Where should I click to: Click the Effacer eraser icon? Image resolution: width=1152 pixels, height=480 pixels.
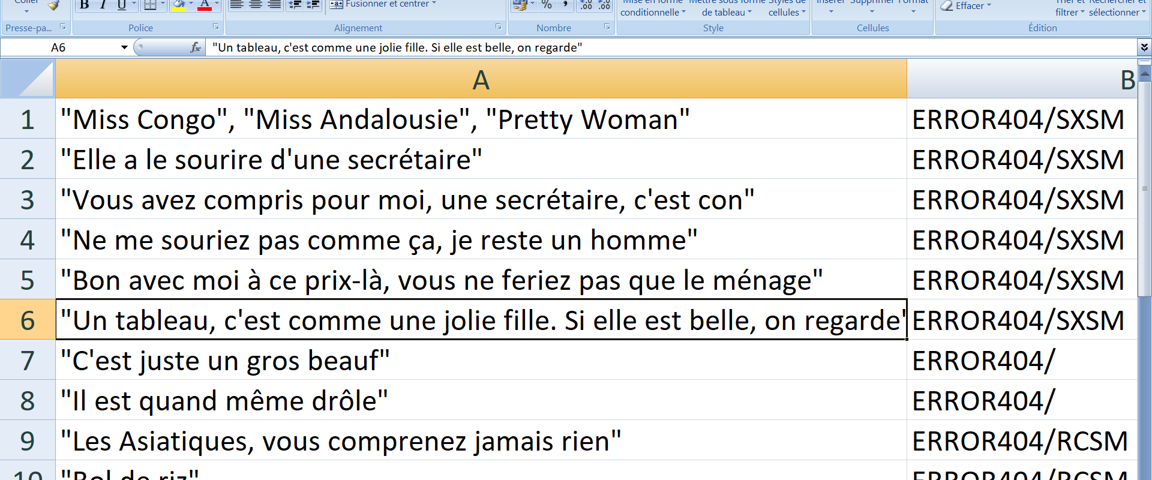tap(947, 6)
